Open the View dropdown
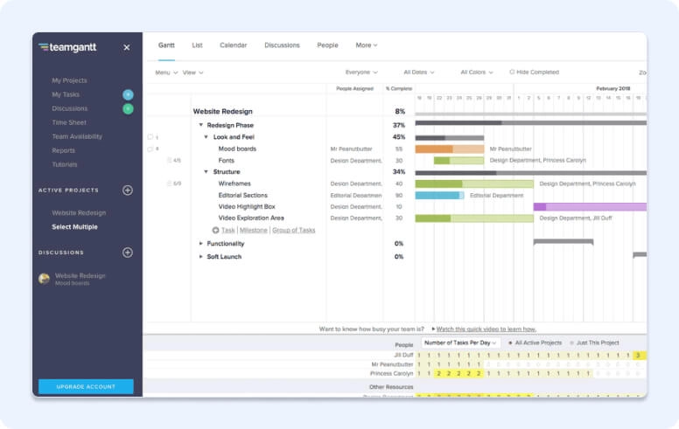 192,73
